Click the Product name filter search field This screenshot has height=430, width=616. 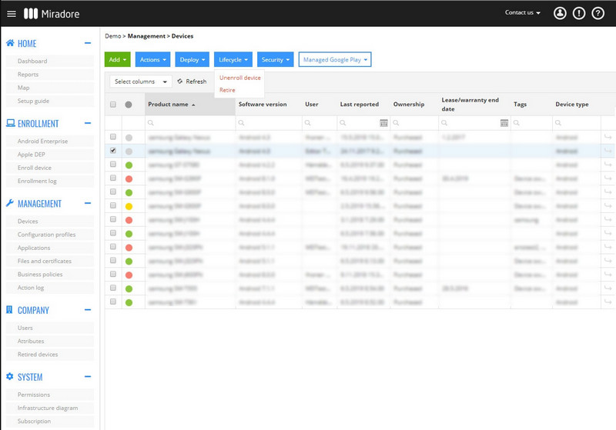coord(190,123)
